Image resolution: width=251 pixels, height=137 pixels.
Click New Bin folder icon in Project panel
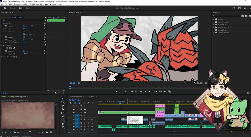pyautogui.click(x=47, y=132)
